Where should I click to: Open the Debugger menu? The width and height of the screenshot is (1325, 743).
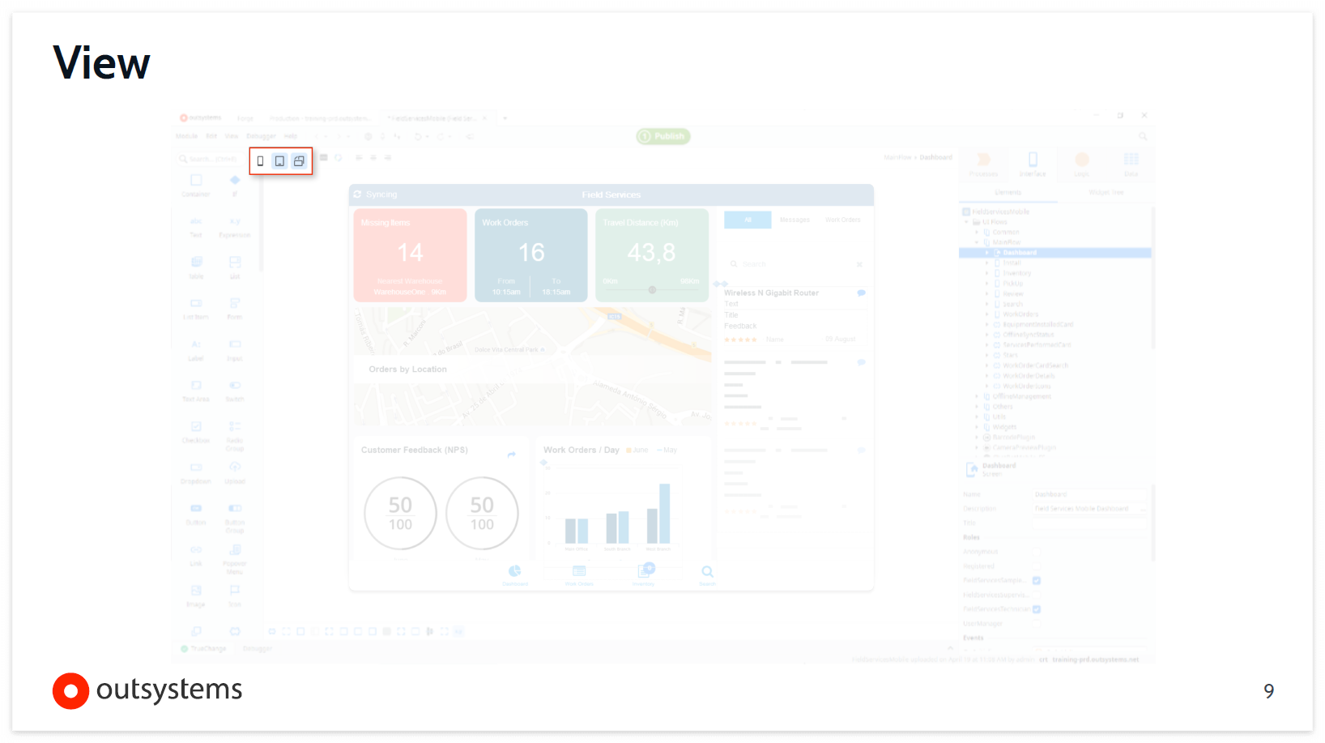tap(261, 136)
